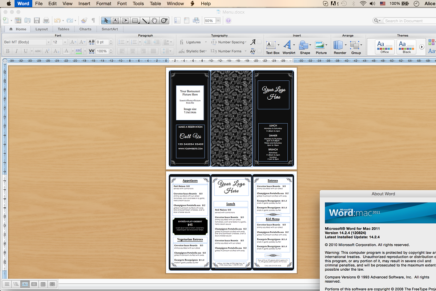
Task: Toggle Strikethrough formatting
Action: point(38,51)
